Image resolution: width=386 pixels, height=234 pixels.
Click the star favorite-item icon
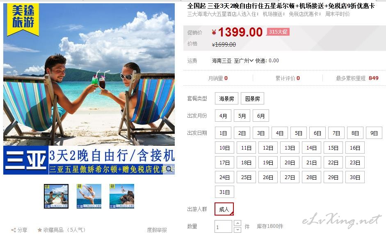39,230
